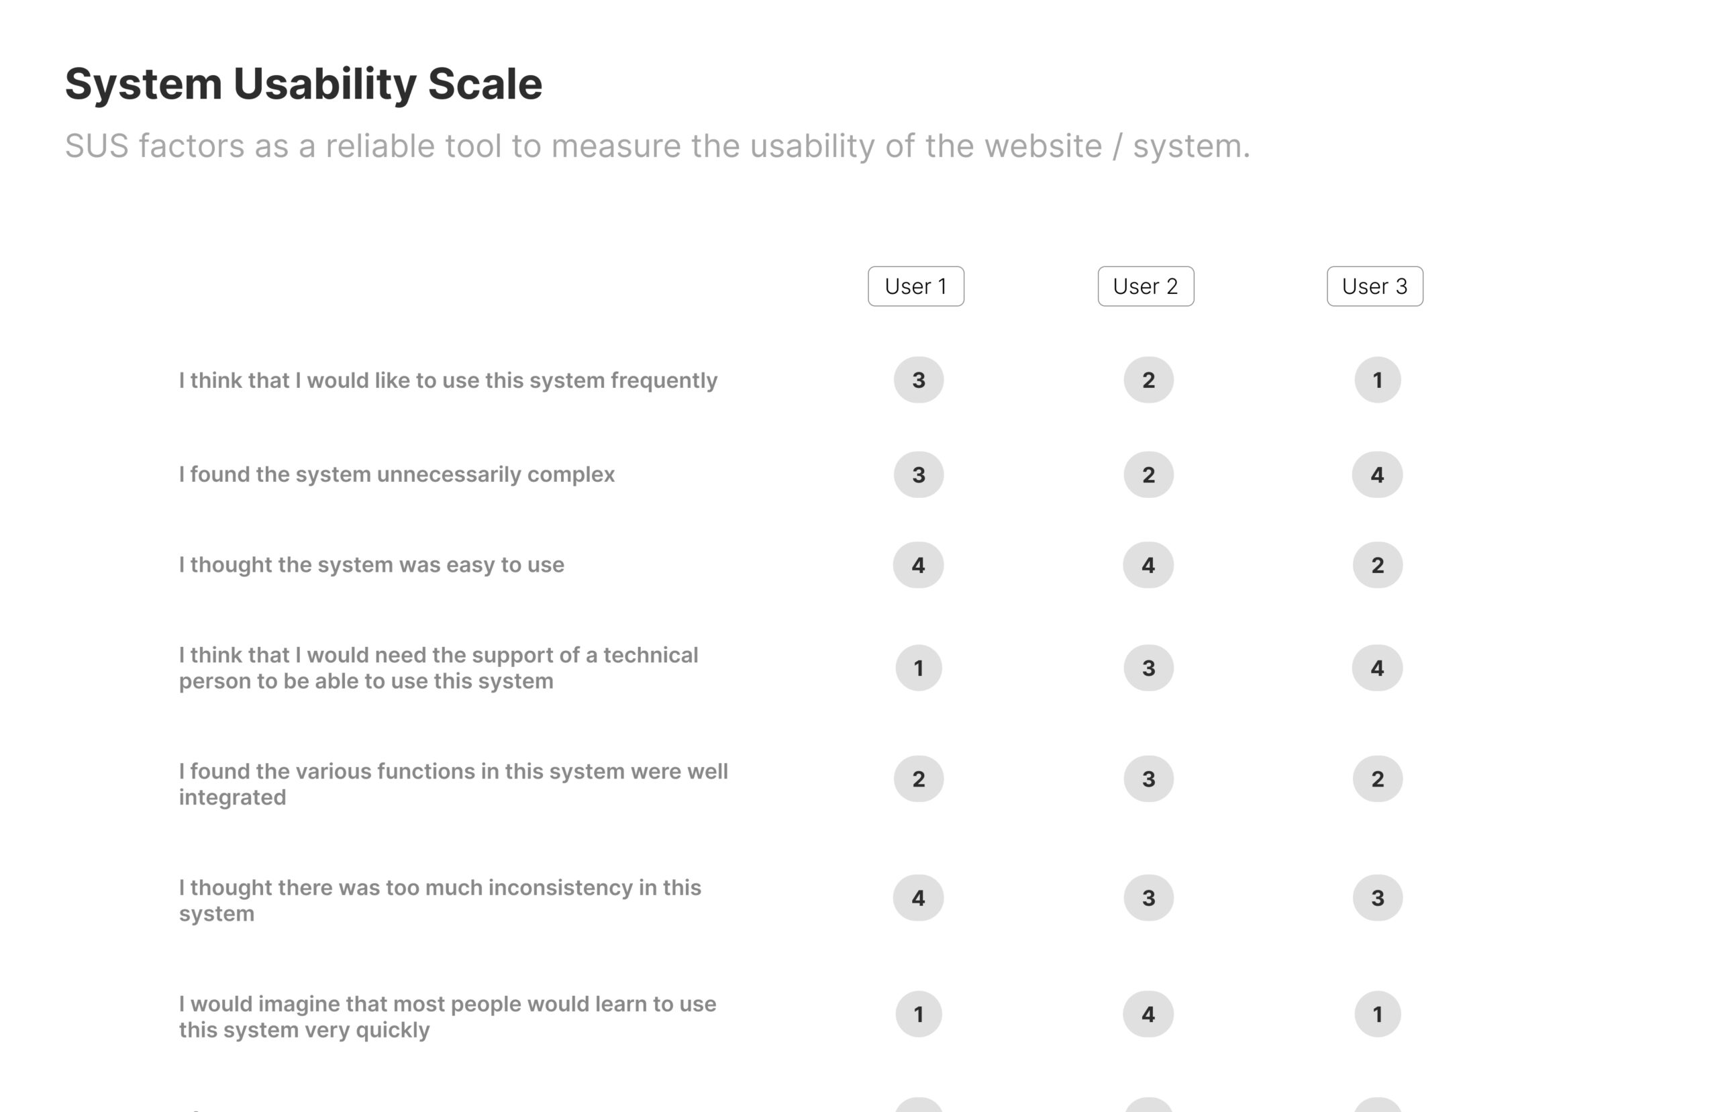Select User 3's score for frequent use
The image size is (1718, 1112).
(1377, 380)
